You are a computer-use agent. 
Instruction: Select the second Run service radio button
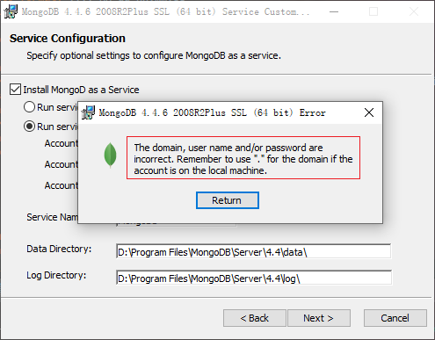point(29,127)
